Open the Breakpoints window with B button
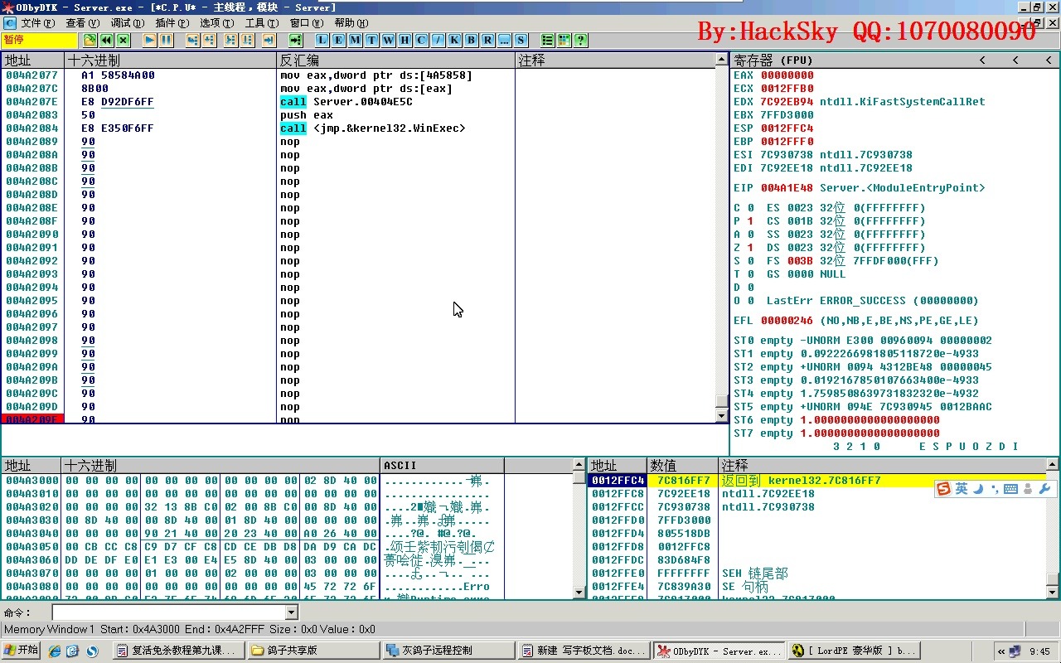The height and width of the screenshot is (663, 1061). tap(471, 40)
